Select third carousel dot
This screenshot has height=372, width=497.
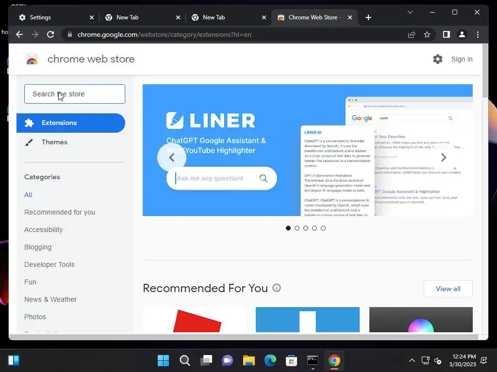pyautogui.click(x=306, y=228)
